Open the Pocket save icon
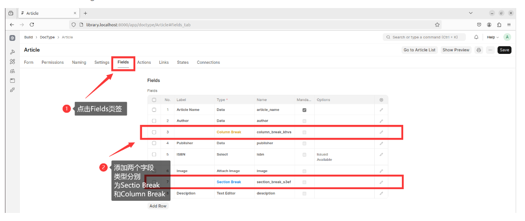 pos(479,25)
